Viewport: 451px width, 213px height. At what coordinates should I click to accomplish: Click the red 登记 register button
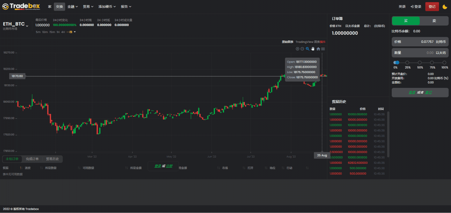[x=432, y=6]
